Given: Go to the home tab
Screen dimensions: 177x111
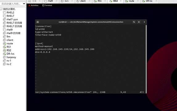Looking at the screenshot, I should tap(34, 1).
